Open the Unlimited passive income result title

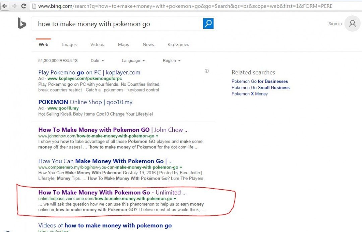(x=113, y=193)
